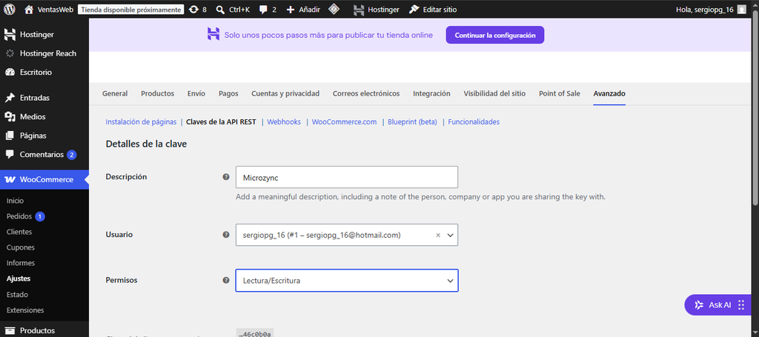Show help tooltip for Permisos
Image resolution: width=759 pixels, height=337 pixels.
pos(225,280)
